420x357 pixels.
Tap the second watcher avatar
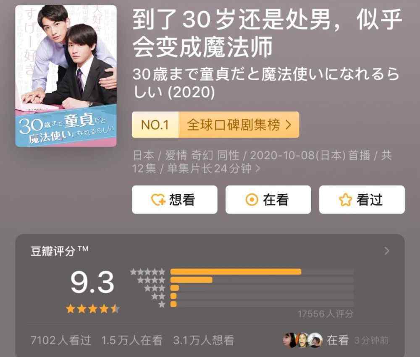pyautogui.click(x=303, y=340)
